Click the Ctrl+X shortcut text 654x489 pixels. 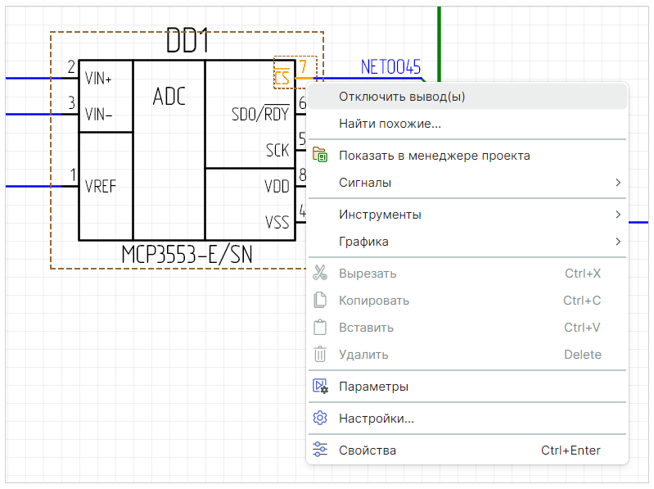click(x=583, y=274)
